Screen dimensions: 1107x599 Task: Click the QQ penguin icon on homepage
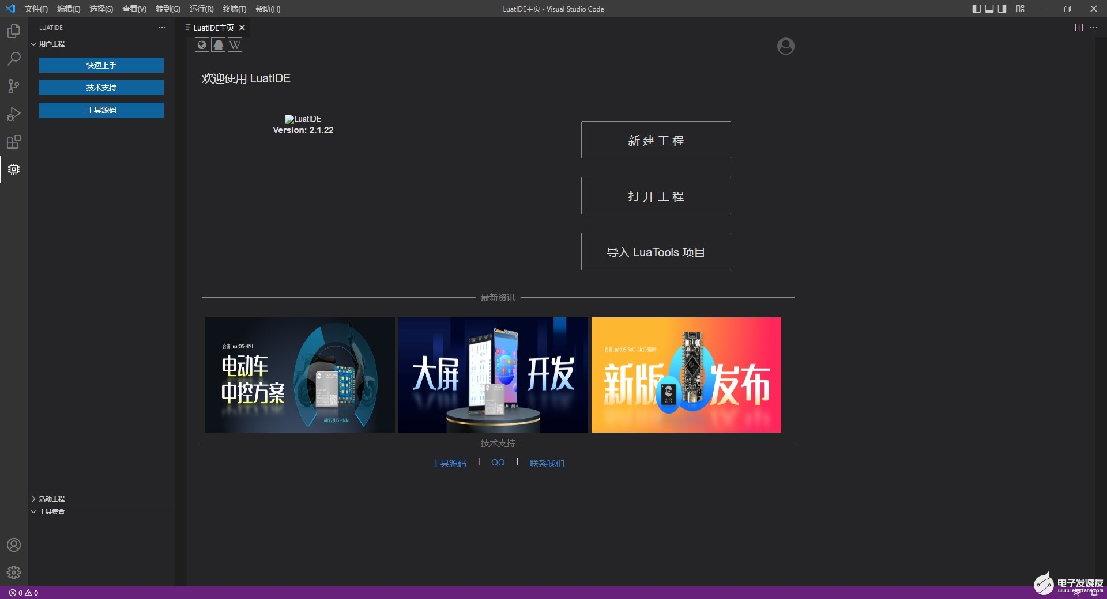click(219, 45)
